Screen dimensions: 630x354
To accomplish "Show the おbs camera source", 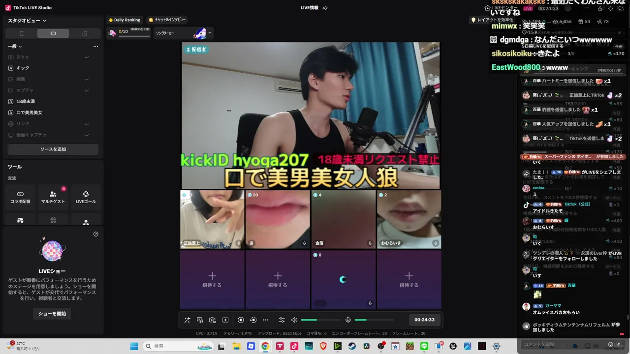I will tap(87, 57).
